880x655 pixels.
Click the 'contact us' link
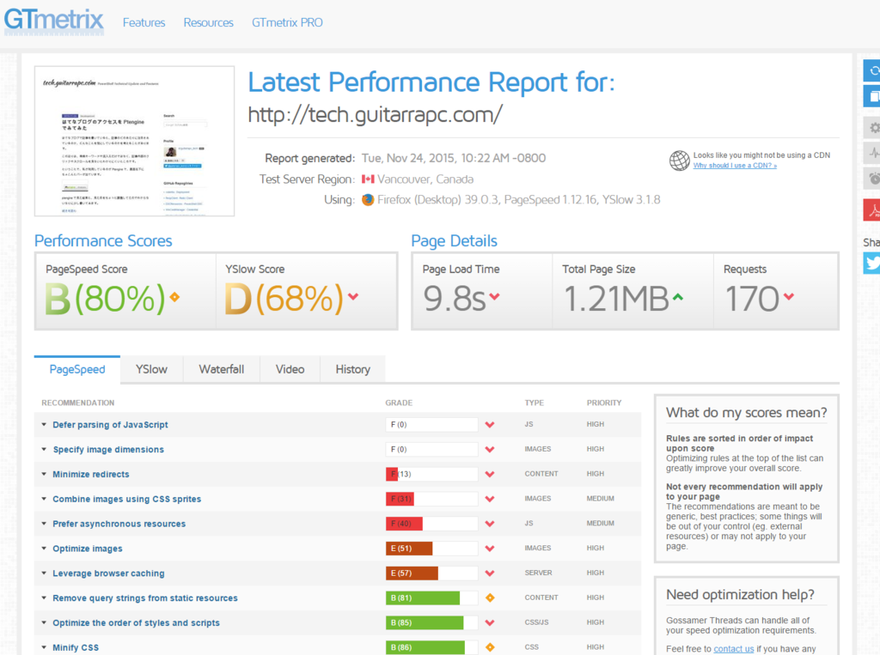point(734,649)
